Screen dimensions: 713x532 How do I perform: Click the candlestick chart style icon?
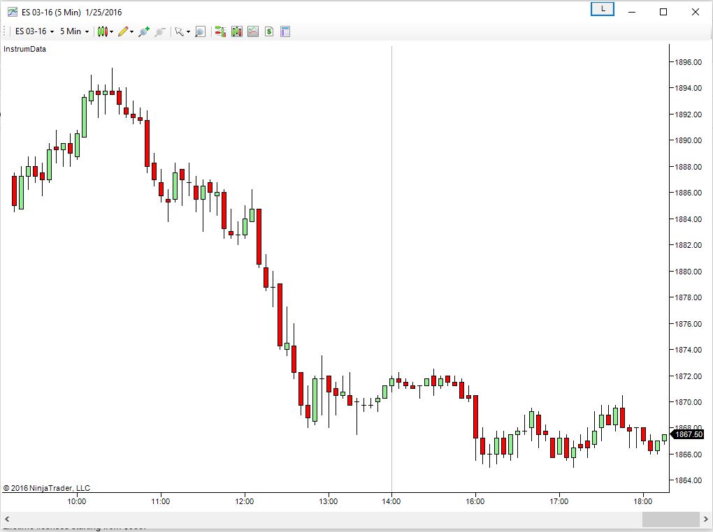[102, 31]
